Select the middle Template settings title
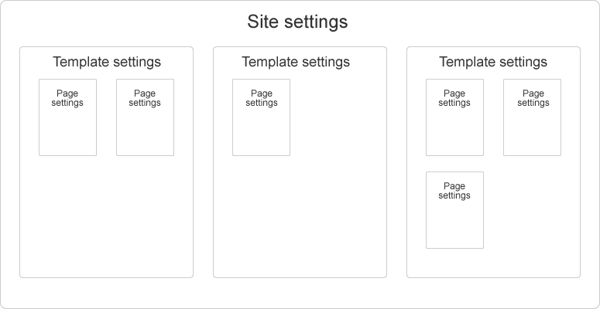The height and width of the screenshot is (309, 600). tap(296, 62)
